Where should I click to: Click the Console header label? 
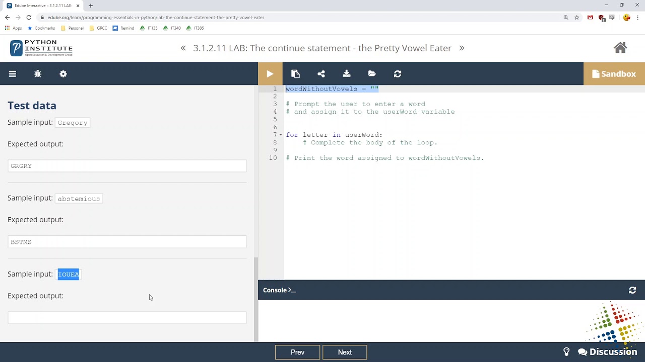tap(279, 290)
